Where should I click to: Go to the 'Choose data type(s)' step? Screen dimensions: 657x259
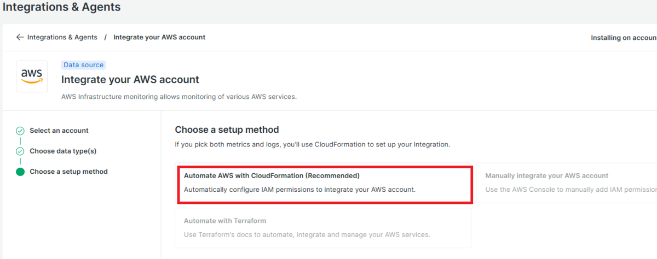[x=63, y=151]
